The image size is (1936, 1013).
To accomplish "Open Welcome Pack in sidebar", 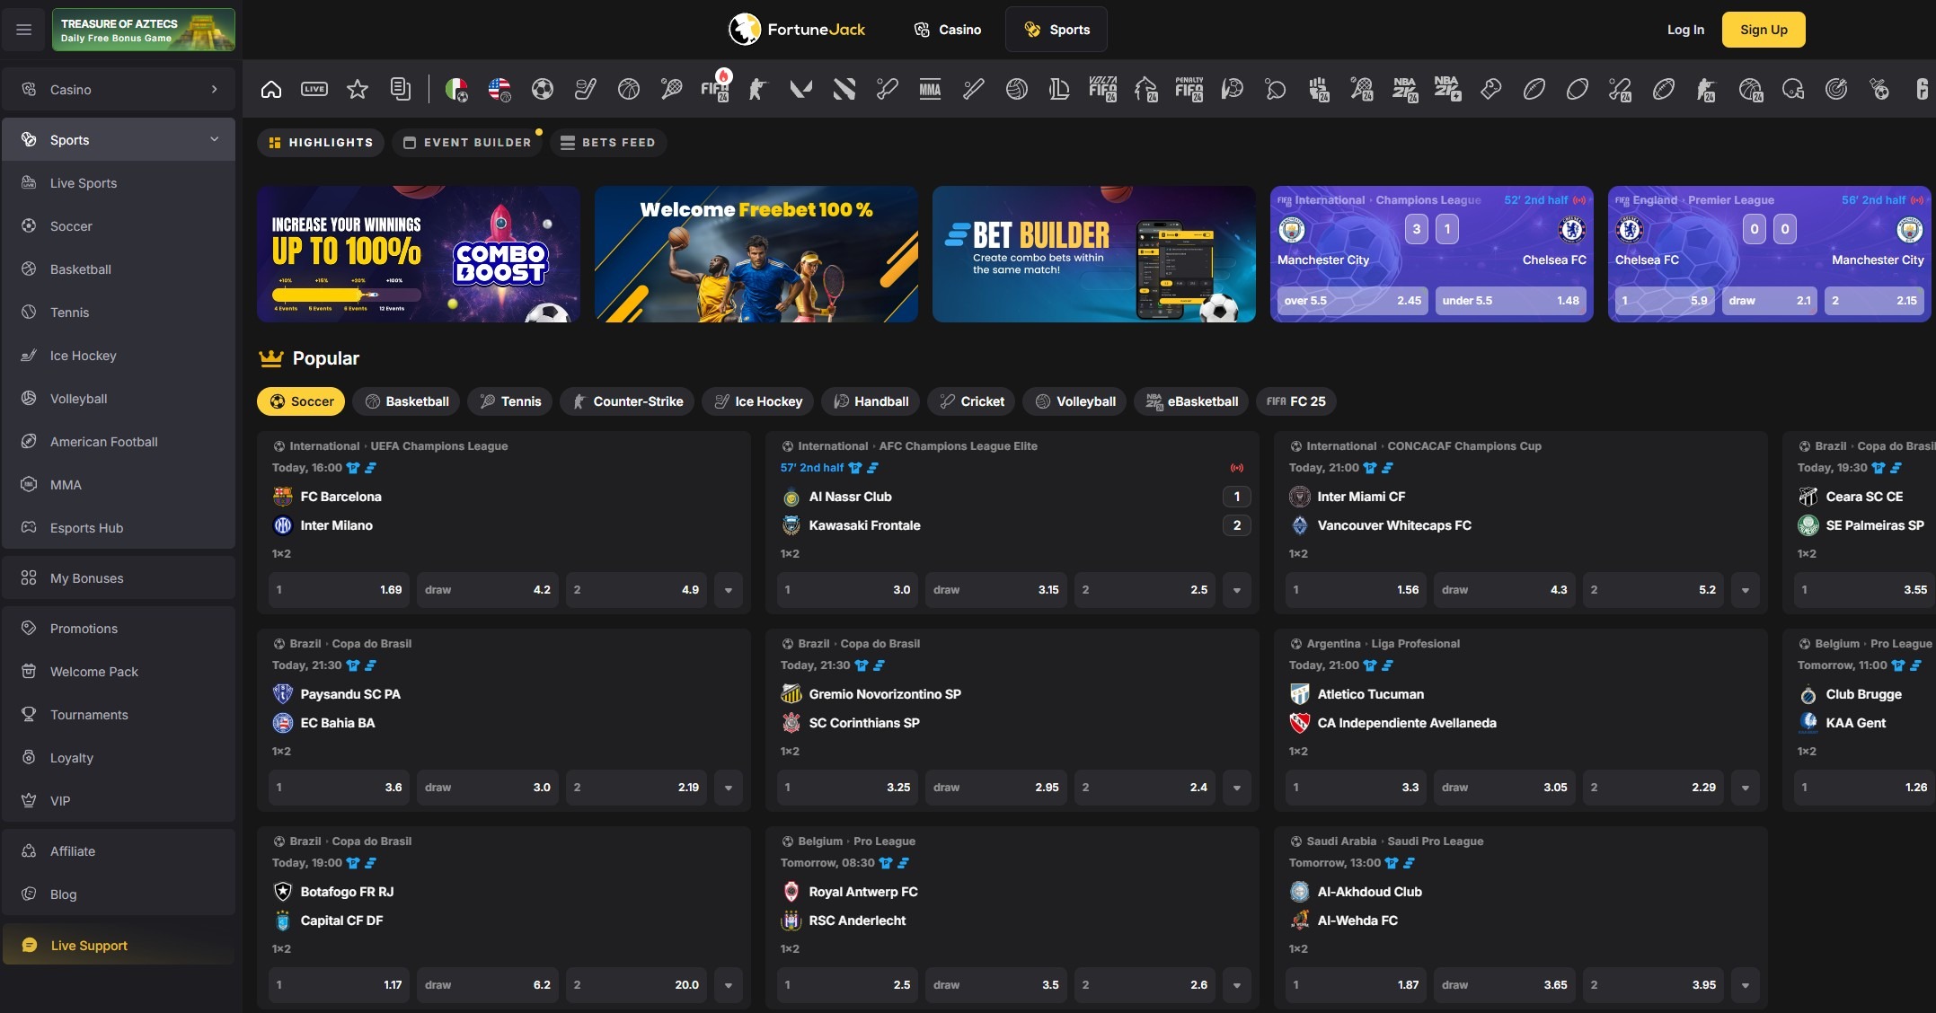I will [x=119, y=672].
